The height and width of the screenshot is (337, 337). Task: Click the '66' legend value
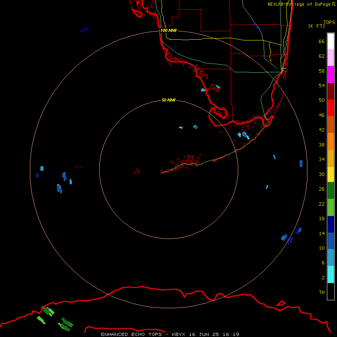322,41
